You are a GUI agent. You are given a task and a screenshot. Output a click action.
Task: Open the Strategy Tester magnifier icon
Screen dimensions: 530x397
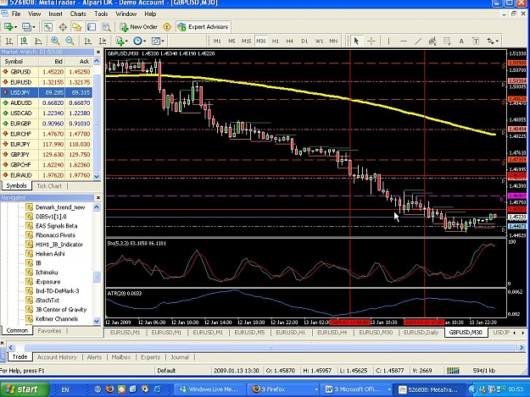coord(106,26)
